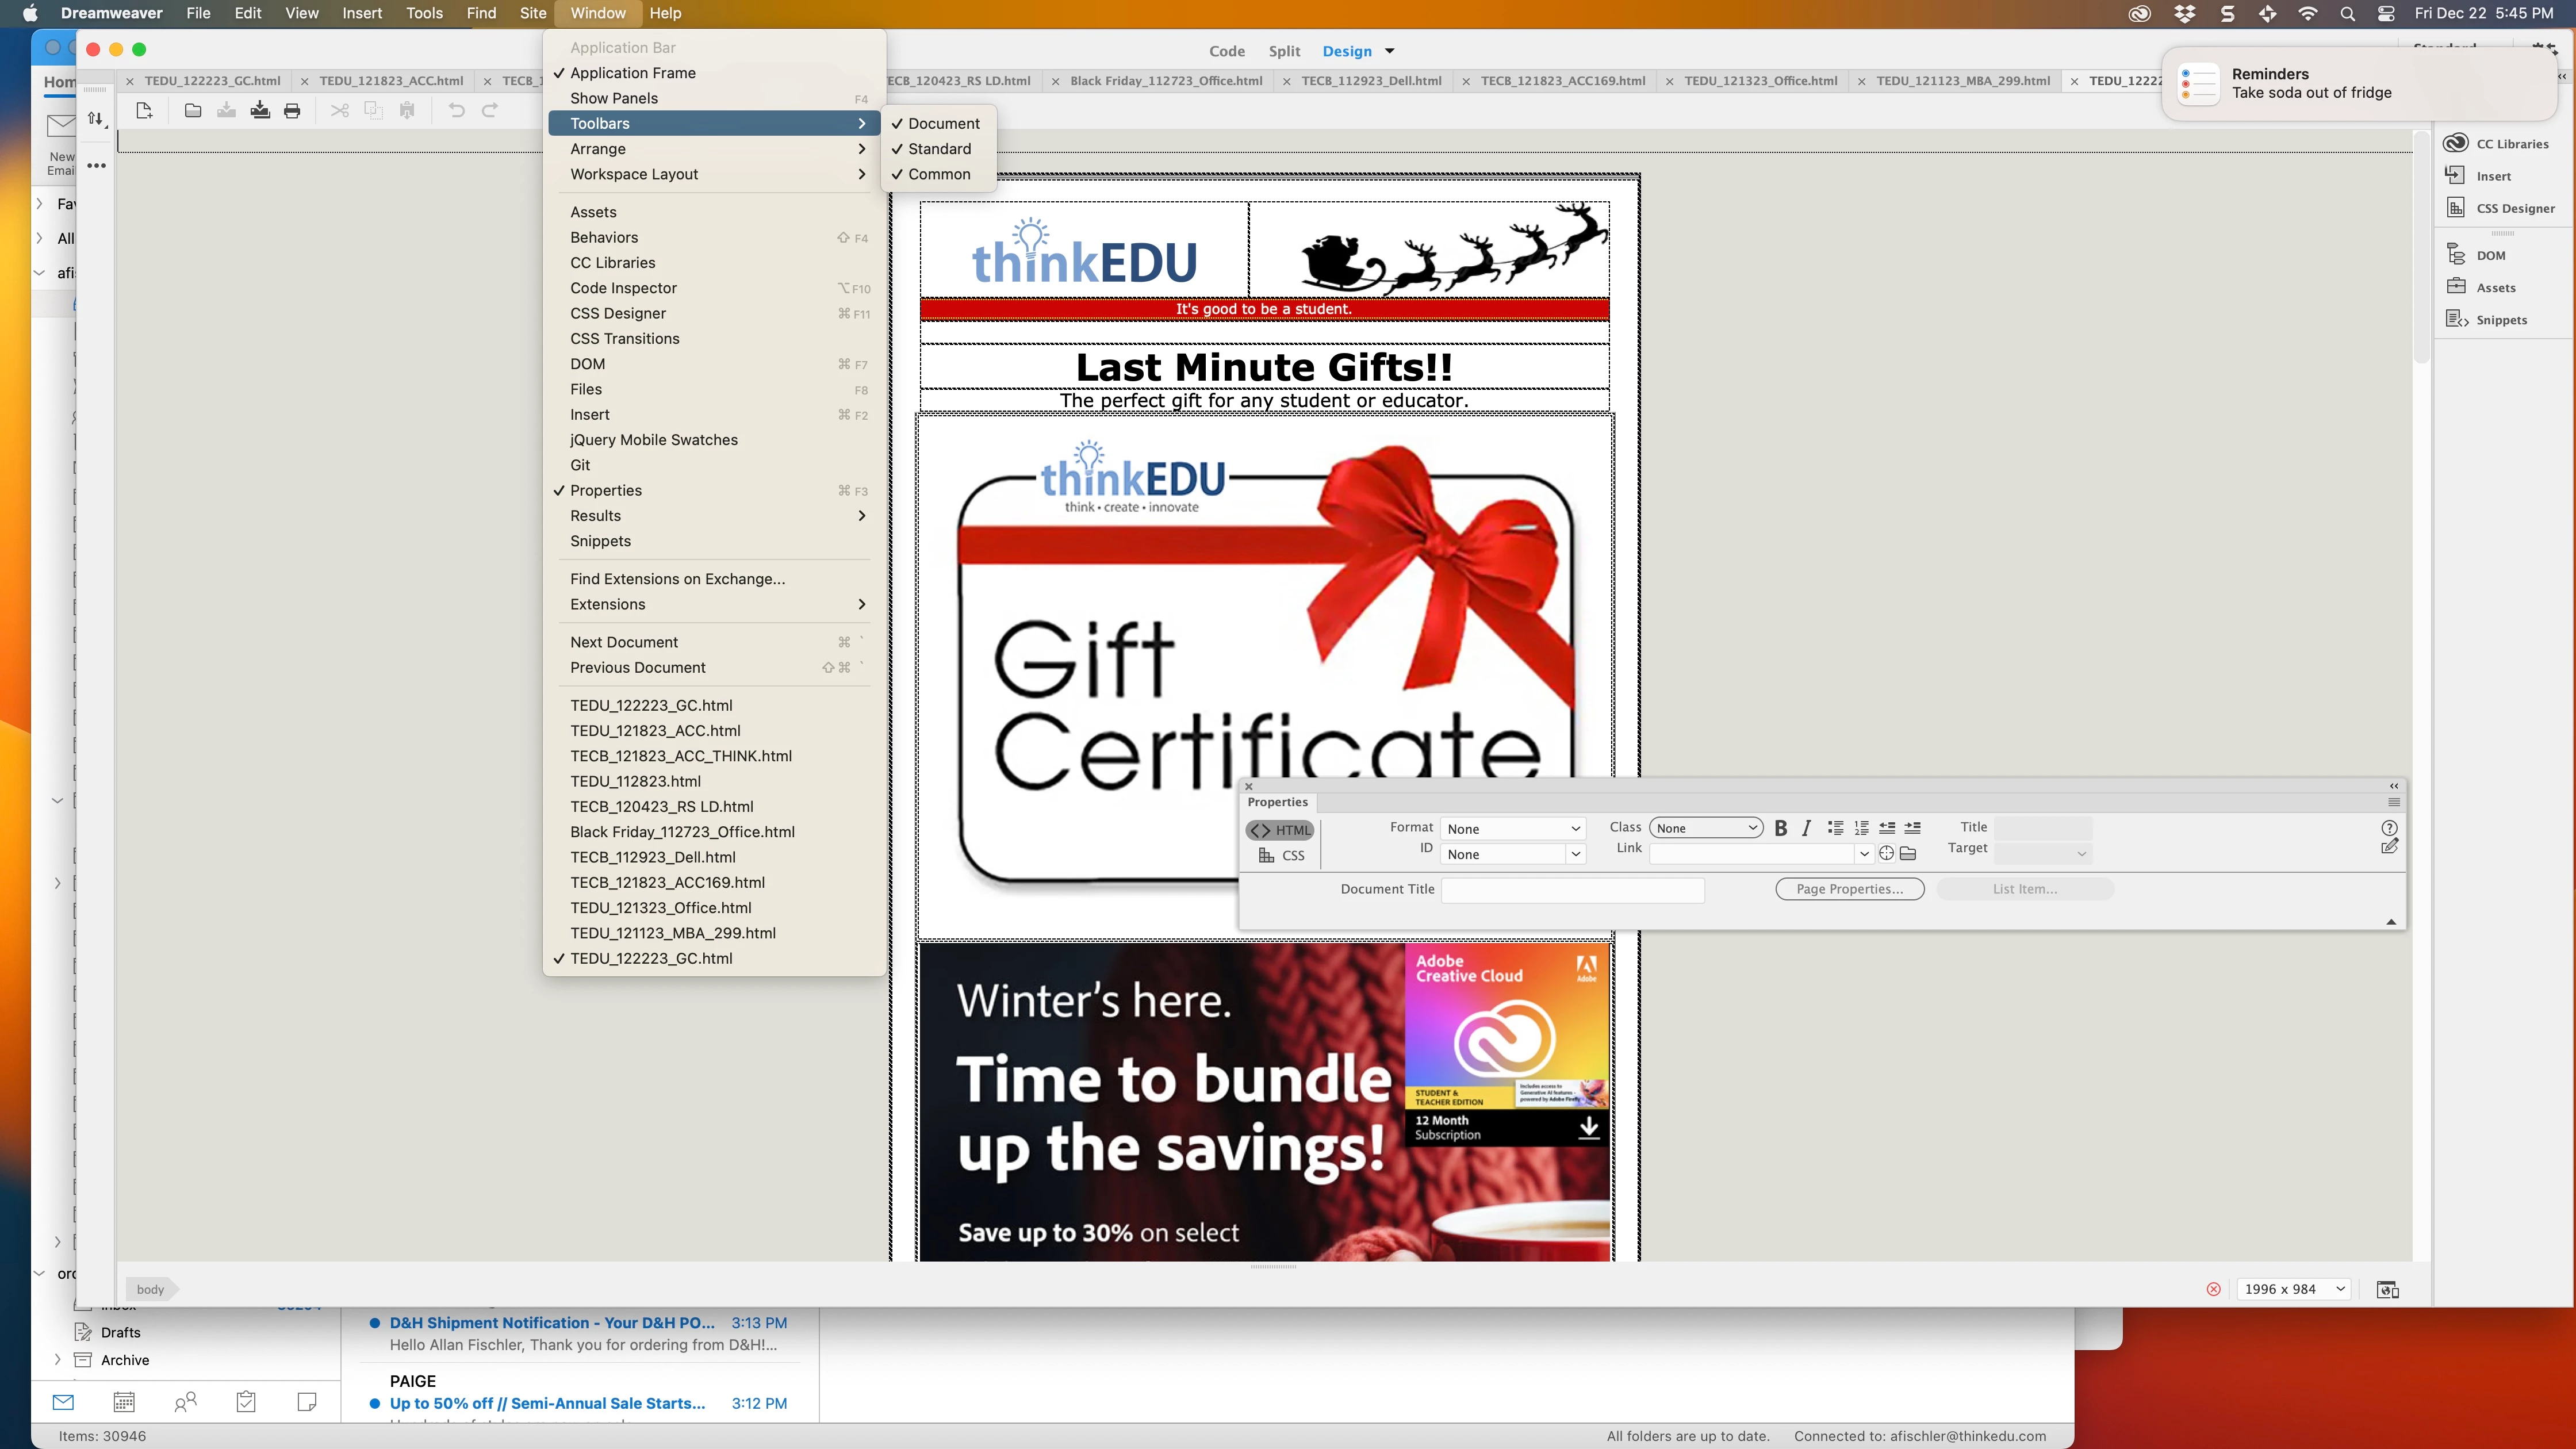The height and width of the screenshot is (1449, 2576).
Task: Click the Bold formatting icon in Properties
Action: (1780, 828)
